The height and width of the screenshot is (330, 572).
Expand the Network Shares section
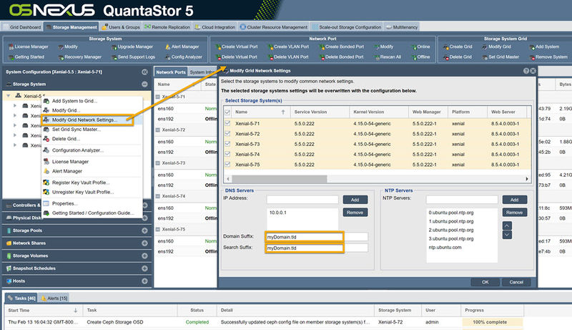tap(145, 243)
